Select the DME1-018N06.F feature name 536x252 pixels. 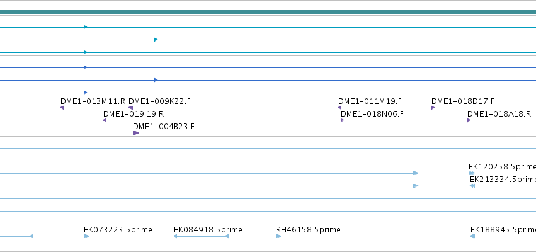(372, 114)
